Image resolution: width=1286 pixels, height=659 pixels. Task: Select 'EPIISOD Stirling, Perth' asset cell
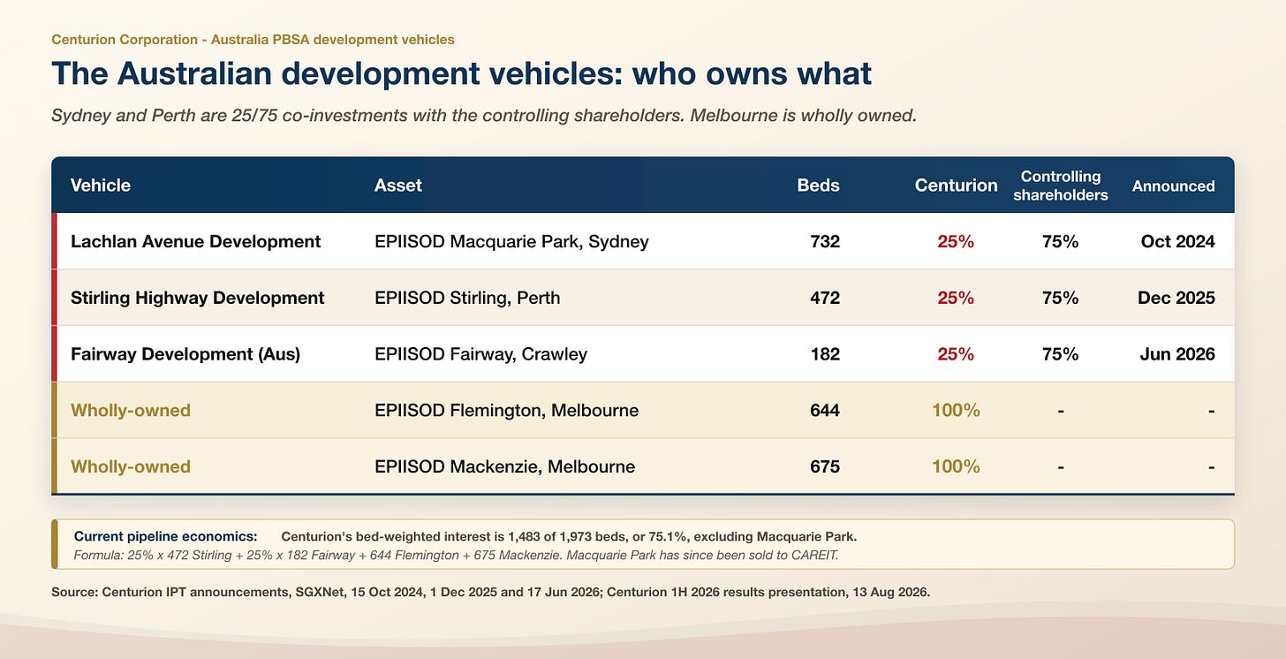467,298
